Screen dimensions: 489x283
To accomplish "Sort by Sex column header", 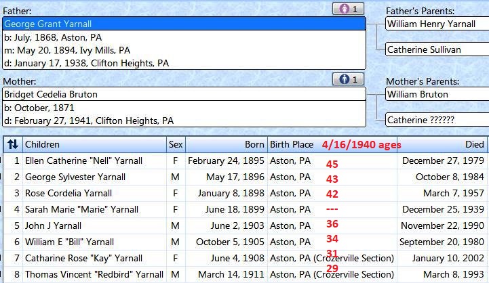I will click(176, 144).
